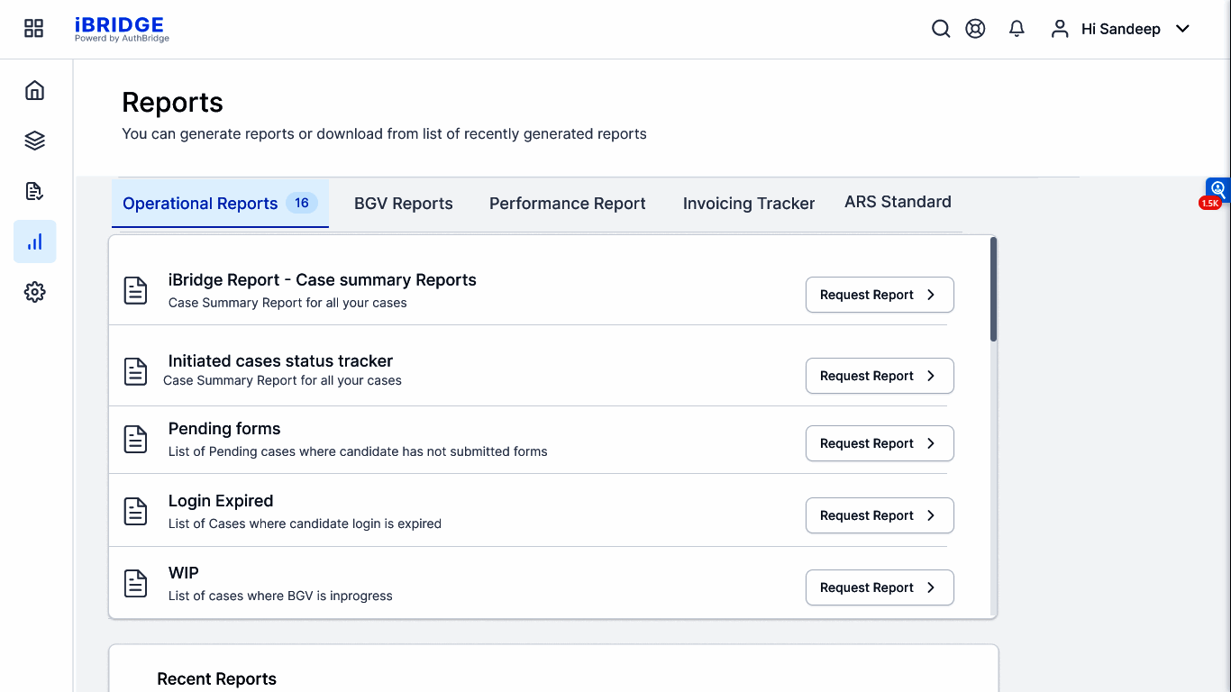
Task: Open the notifications bell
Action: pos(1017,29)
